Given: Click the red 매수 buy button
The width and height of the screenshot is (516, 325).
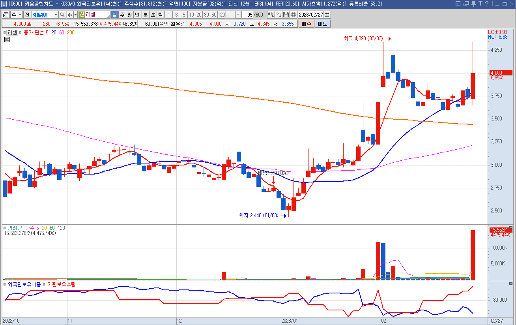Looking at the screenshot, I should 306,24.
